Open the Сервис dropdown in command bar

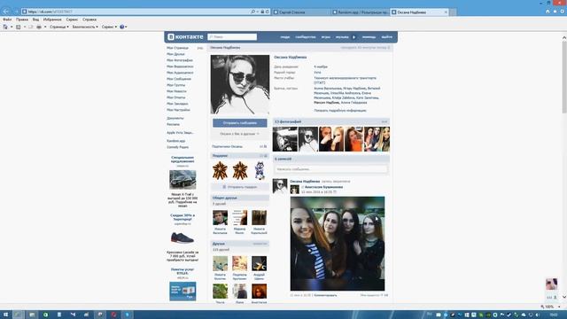[109, 27]
